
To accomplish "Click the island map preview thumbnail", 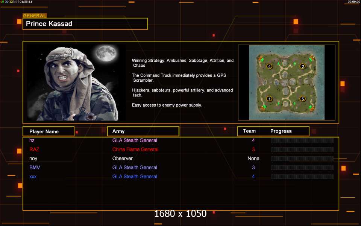I will 287,82.
